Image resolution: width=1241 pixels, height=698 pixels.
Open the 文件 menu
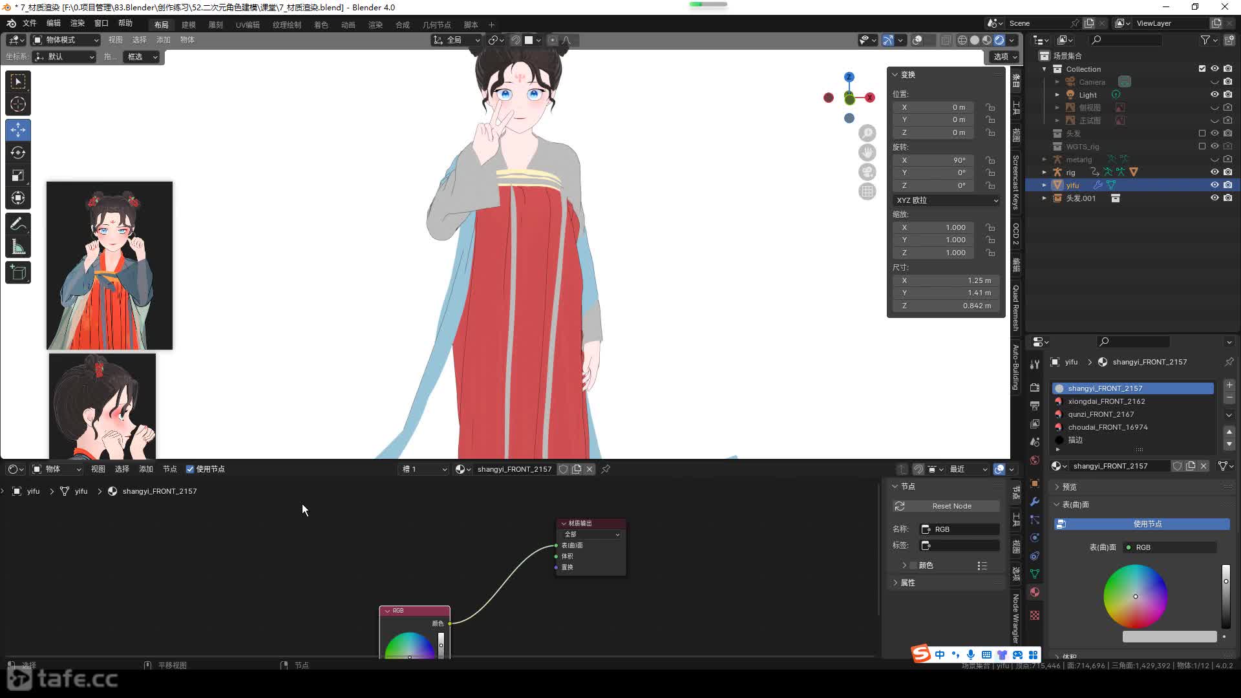(x=30, y=23)
